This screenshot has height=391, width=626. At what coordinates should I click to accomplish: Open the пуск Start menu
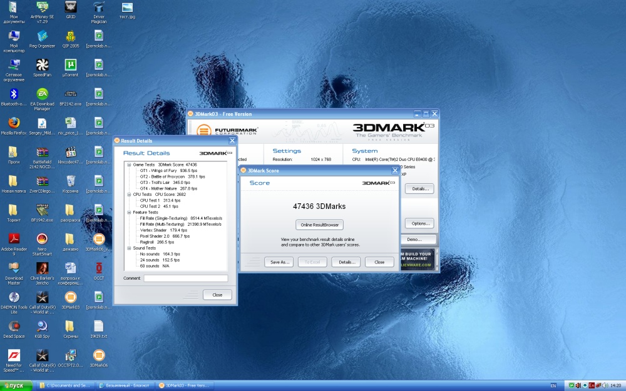[x=16, y=385]
